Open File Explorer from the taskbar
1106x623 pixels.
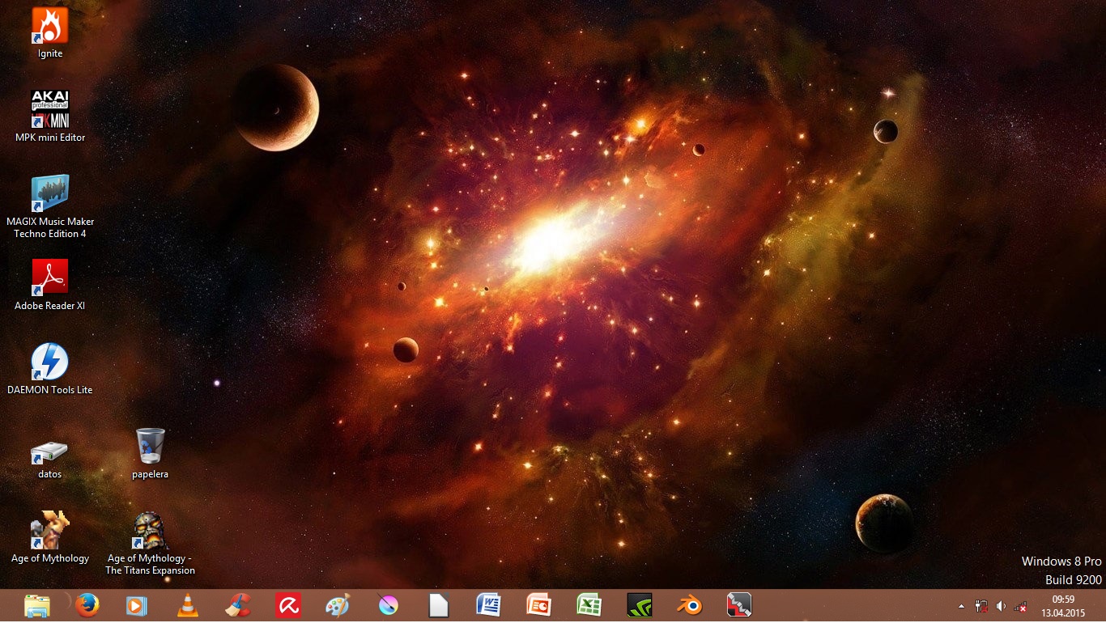click(37, 605)
